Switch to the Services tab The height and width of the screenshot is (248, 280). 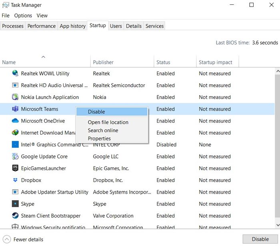tap(154, 26)
